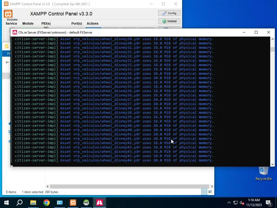This screenshot has width=277, height=208.
Task: Open the taskbar clock showing 1:18 AM
Action: [x=254, y=203]
